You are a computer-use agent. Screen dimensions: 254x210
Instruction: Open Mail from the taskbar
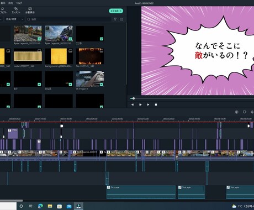point(69,206)
